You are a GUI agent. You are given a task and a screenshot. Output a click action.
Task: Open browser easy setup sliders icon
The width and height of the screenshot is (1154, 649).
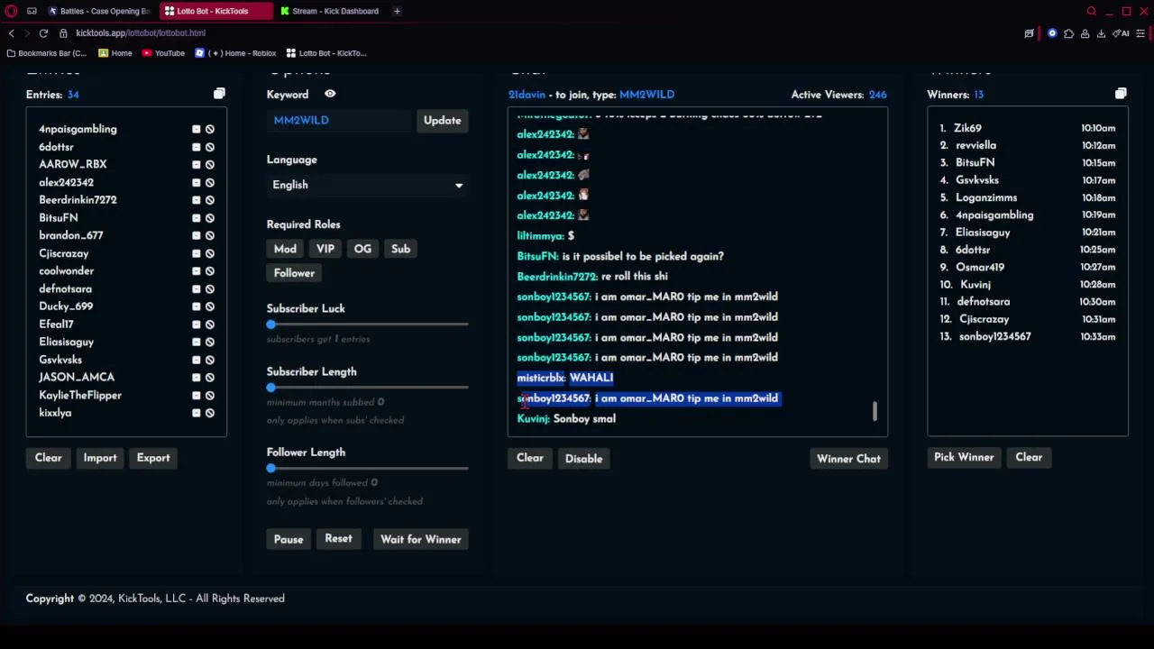click(1140, 33)
